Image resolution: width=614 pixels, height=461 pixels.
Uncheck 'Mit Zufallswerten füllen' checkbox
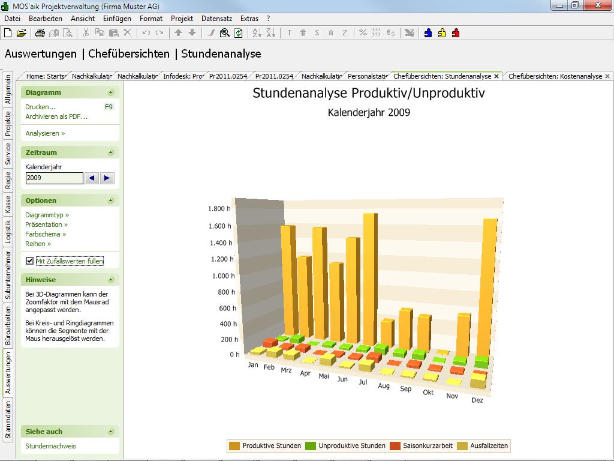point(30,261)
